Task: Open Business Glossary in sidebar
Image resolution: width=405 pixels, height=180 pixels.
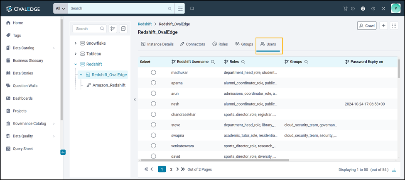Action: coord(25,61)
